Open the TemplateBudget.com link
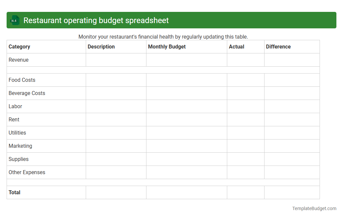 (314, 208)
